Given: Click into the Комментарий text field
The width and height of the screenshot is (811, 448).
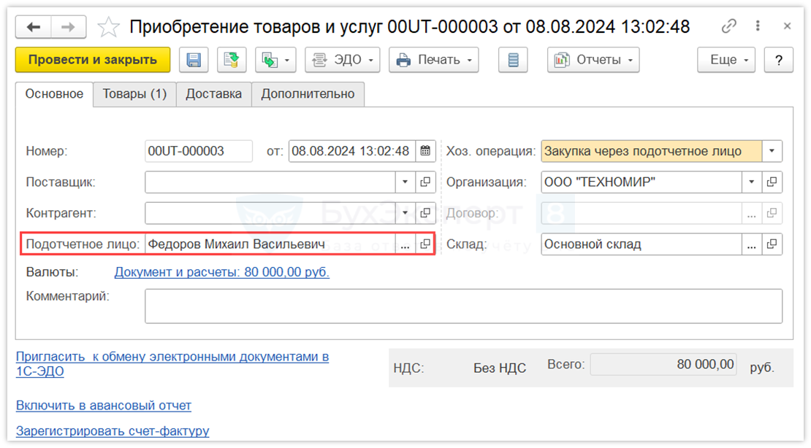Looking at the screenshot, I should click(x=463, y=306).
